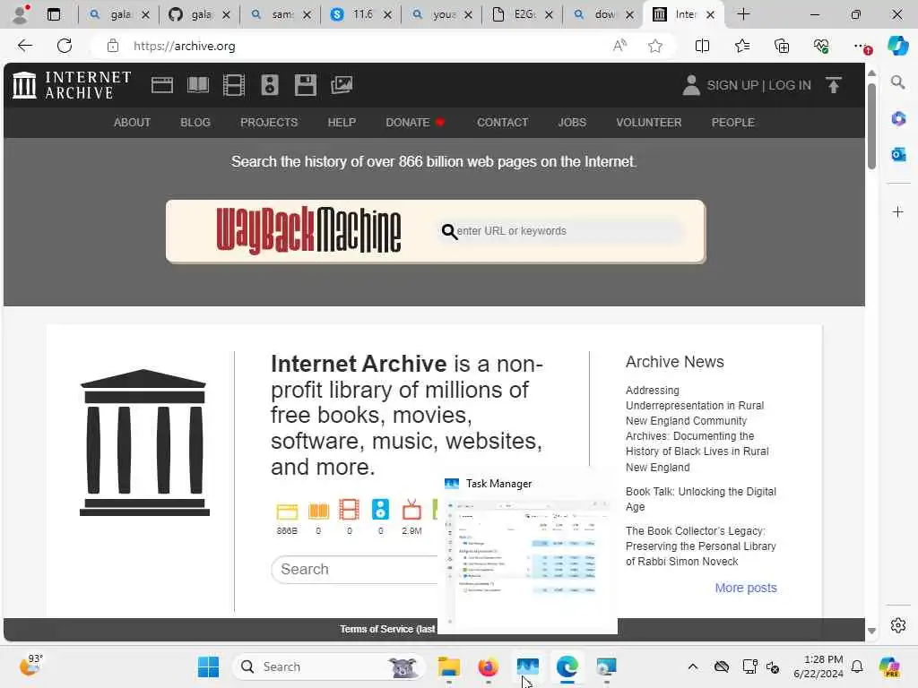918x688 pixels.
Task: Click the Upload arrow icon
Action: 834,85
